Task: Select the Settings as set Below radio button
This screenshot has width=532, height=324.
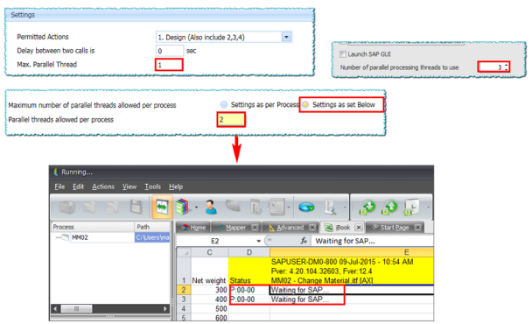Action: point(305,104)
